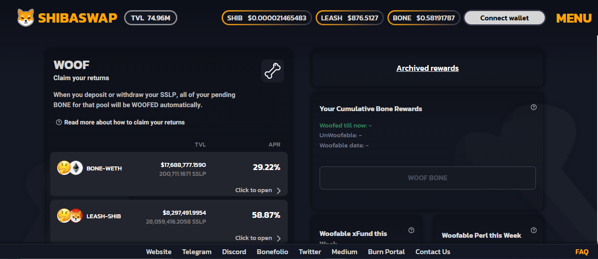The height and width of the screenshot is (259, 598).
Task: Click the SHIB price pill
Action: point(267,18)
